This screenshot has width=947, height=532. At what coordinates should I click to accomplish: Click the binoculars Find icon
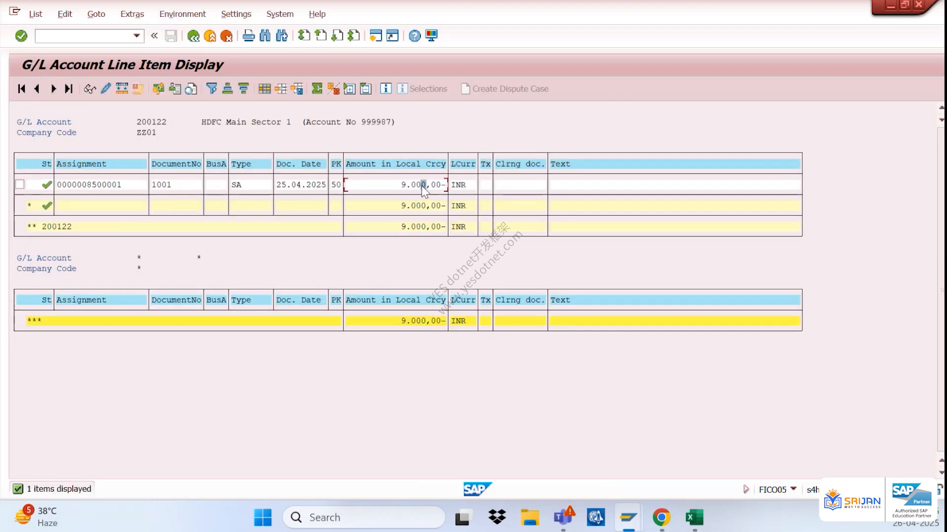point(265,36)
